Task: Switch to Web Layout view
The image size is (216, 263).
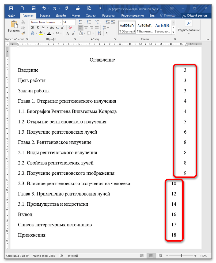Action: (x=160, y=256)
